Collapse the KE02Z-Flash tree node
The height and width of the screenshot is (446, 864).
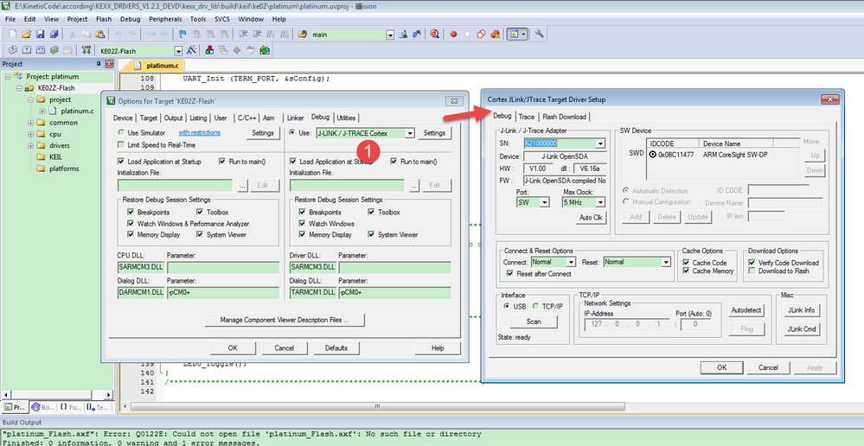click(x=19, y=88)
